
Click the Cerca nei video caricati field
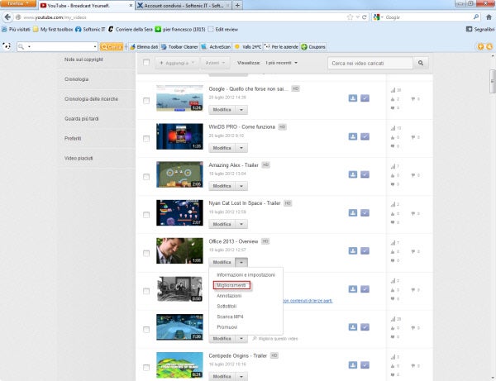(x=370, y=63)
